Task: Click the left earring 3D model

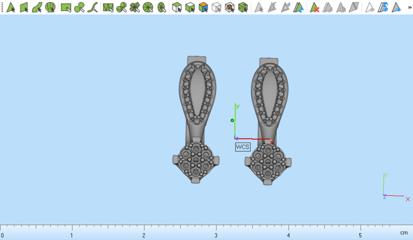Action: pos(196,120)
